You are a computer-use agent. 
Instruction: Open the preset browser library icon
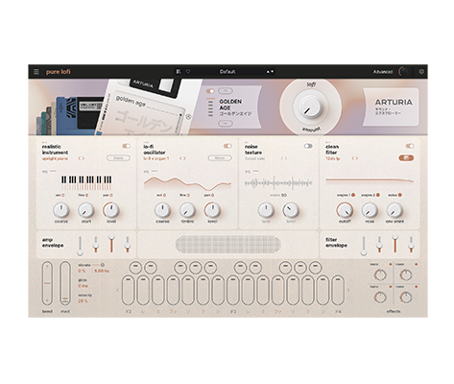pyautogui.click(x=179, y=72)
